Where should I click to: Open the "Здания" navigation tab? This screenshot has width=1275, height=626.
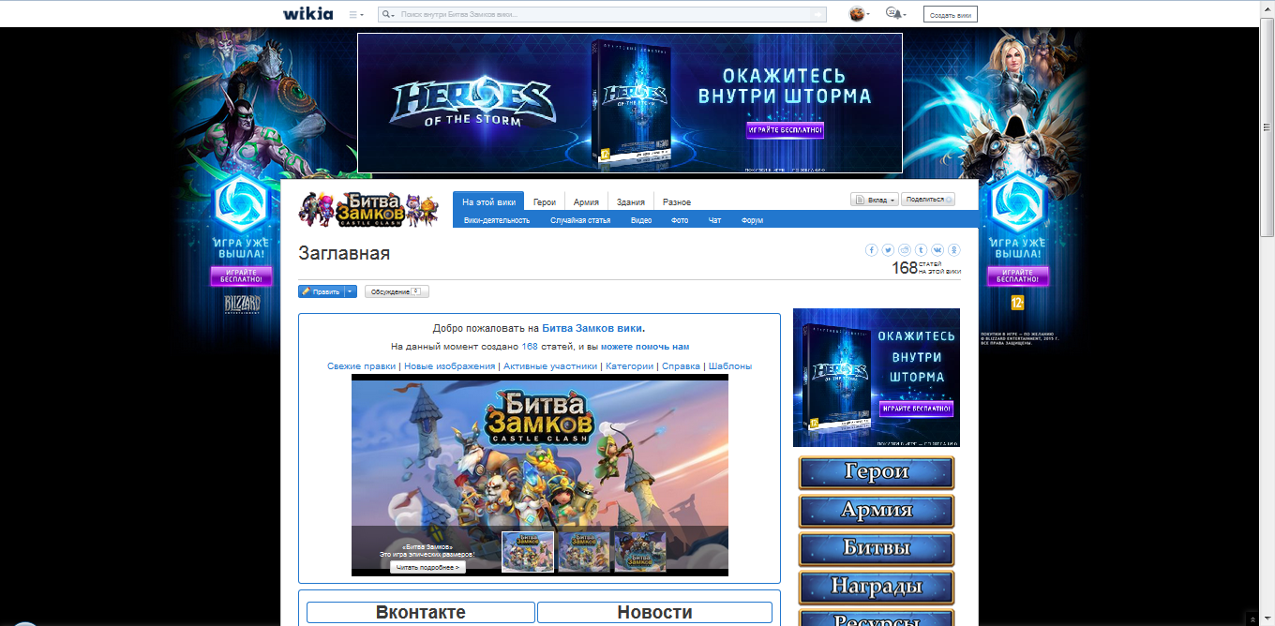pos(630,202)
